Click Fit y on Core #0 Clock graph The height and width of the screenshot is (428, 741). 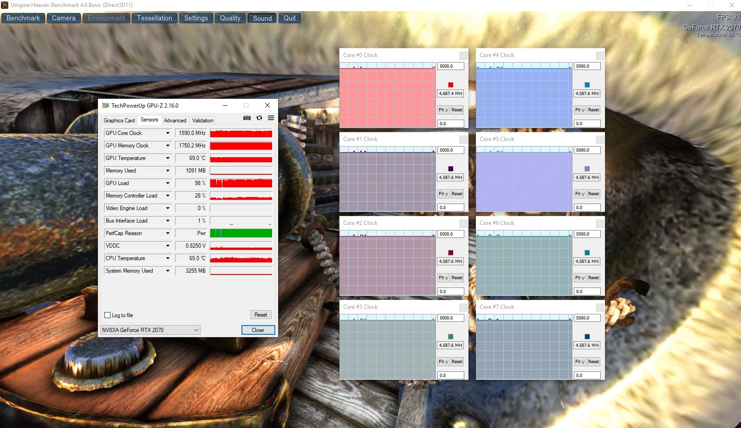coord(443,110)
